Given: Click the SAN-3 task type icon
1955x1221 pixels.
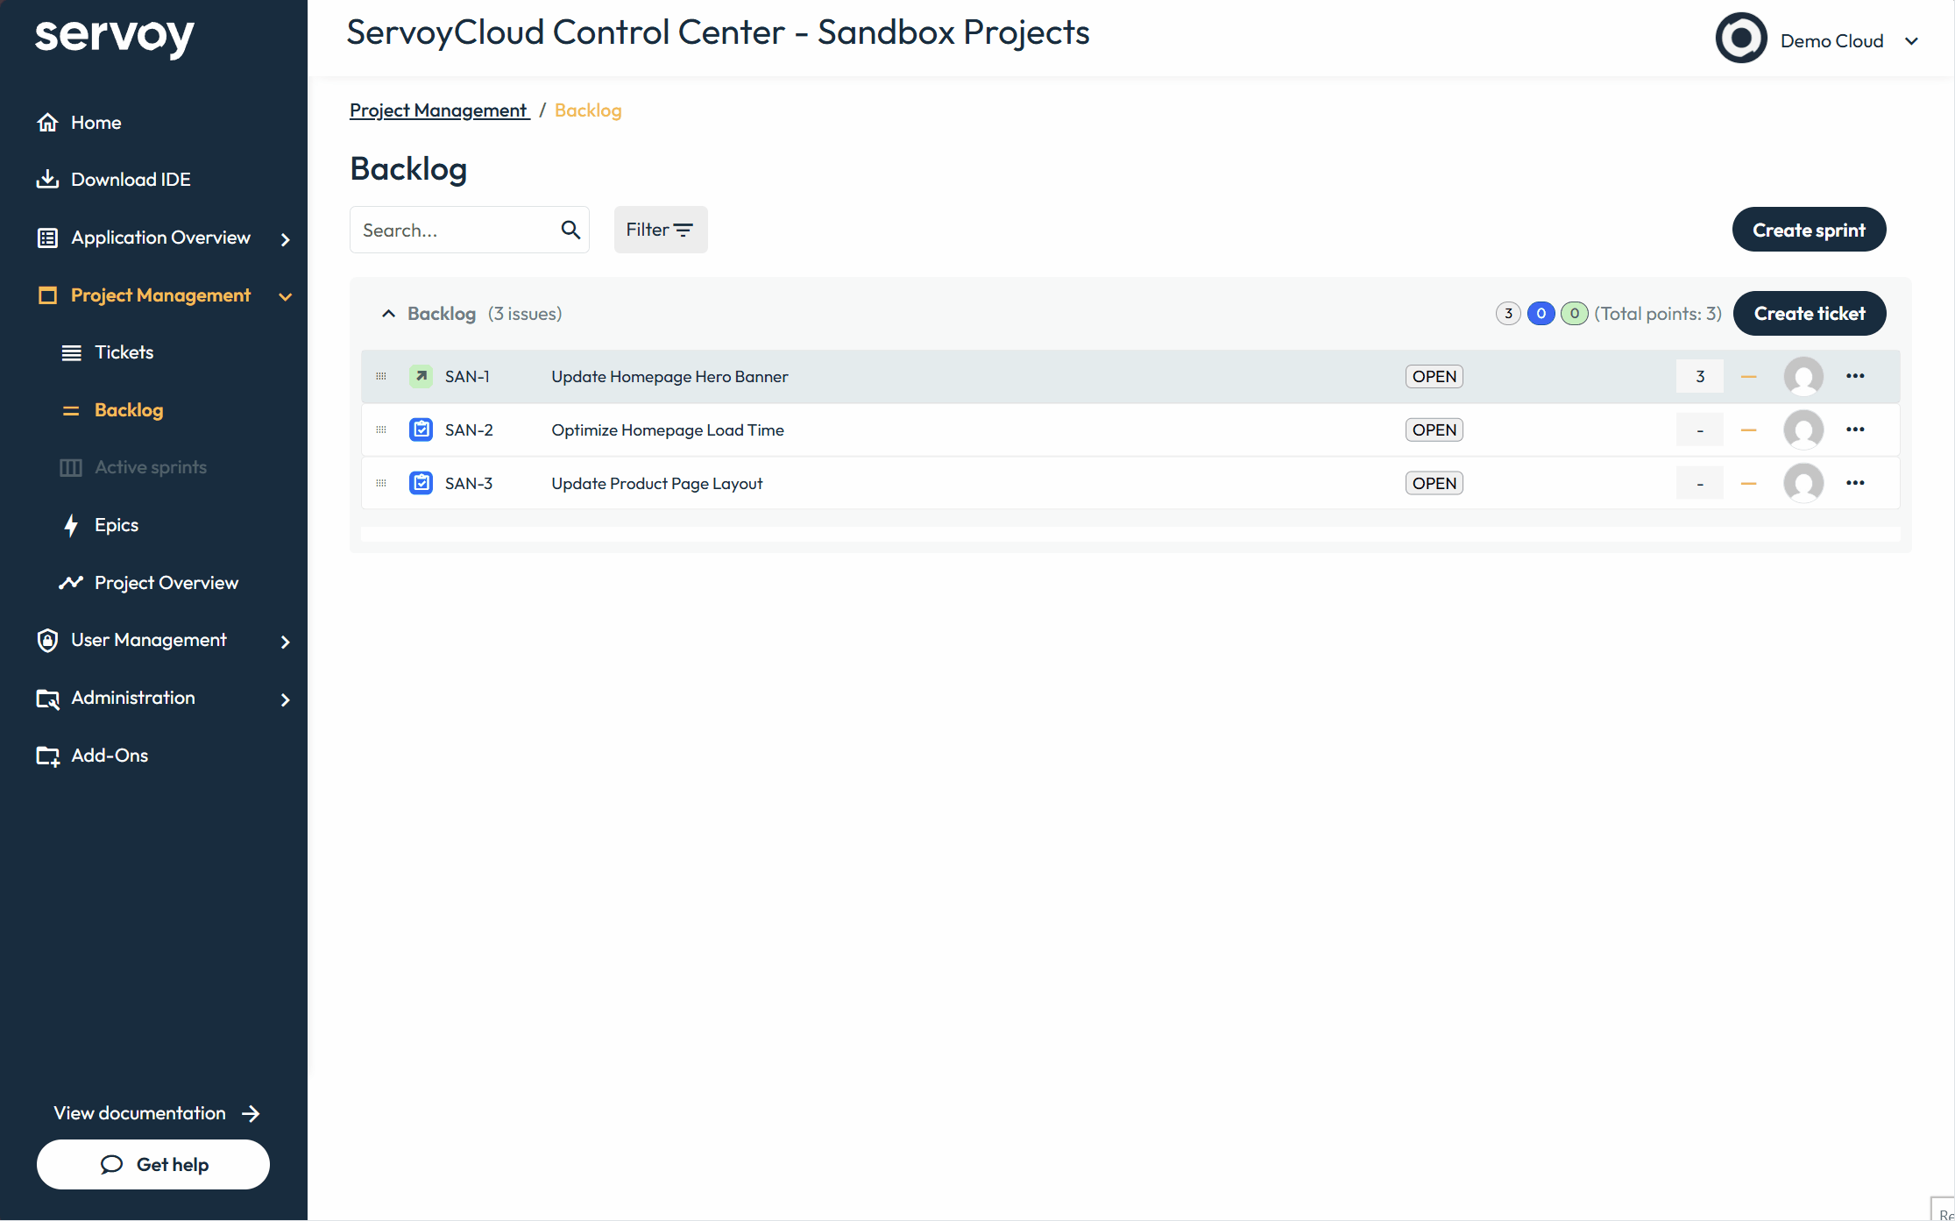Looking at the screenshot, I should tap(421, 483).
